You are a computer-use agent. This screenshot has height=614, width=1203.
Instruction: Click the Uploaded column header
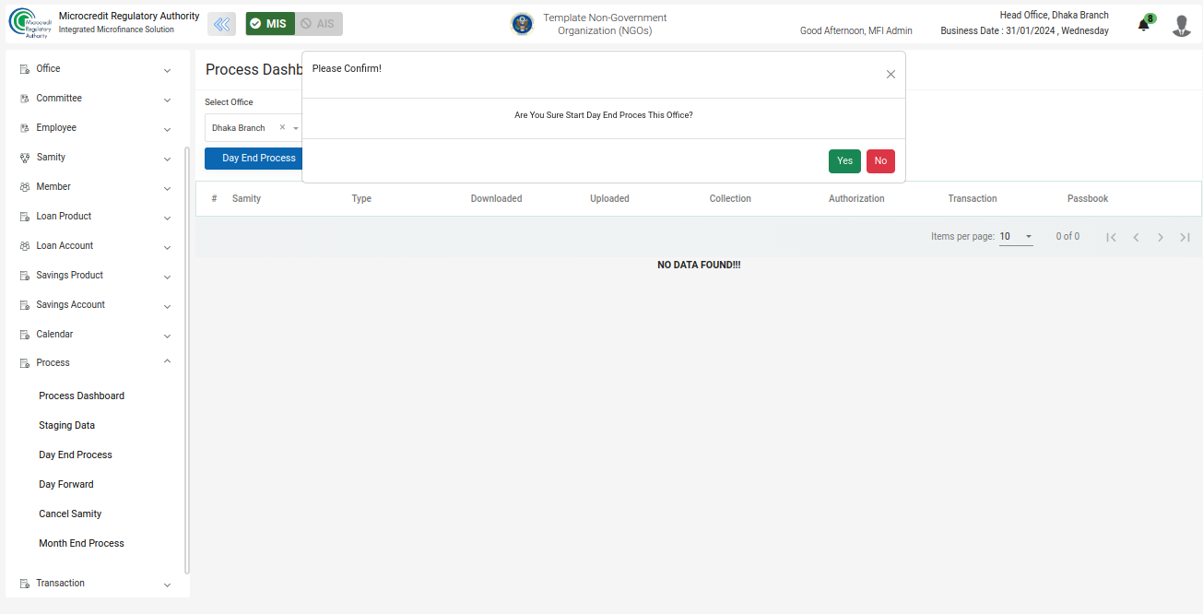(609, 199)
